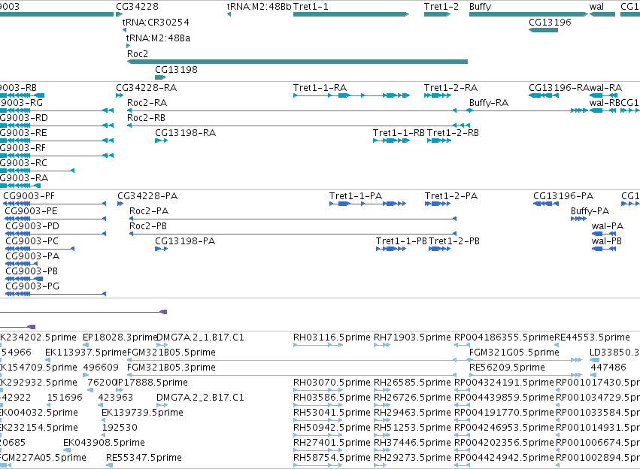This screenshot has height=469, width=640.
Task: Select the G9003-RC transcript
Action: (37, 171)
